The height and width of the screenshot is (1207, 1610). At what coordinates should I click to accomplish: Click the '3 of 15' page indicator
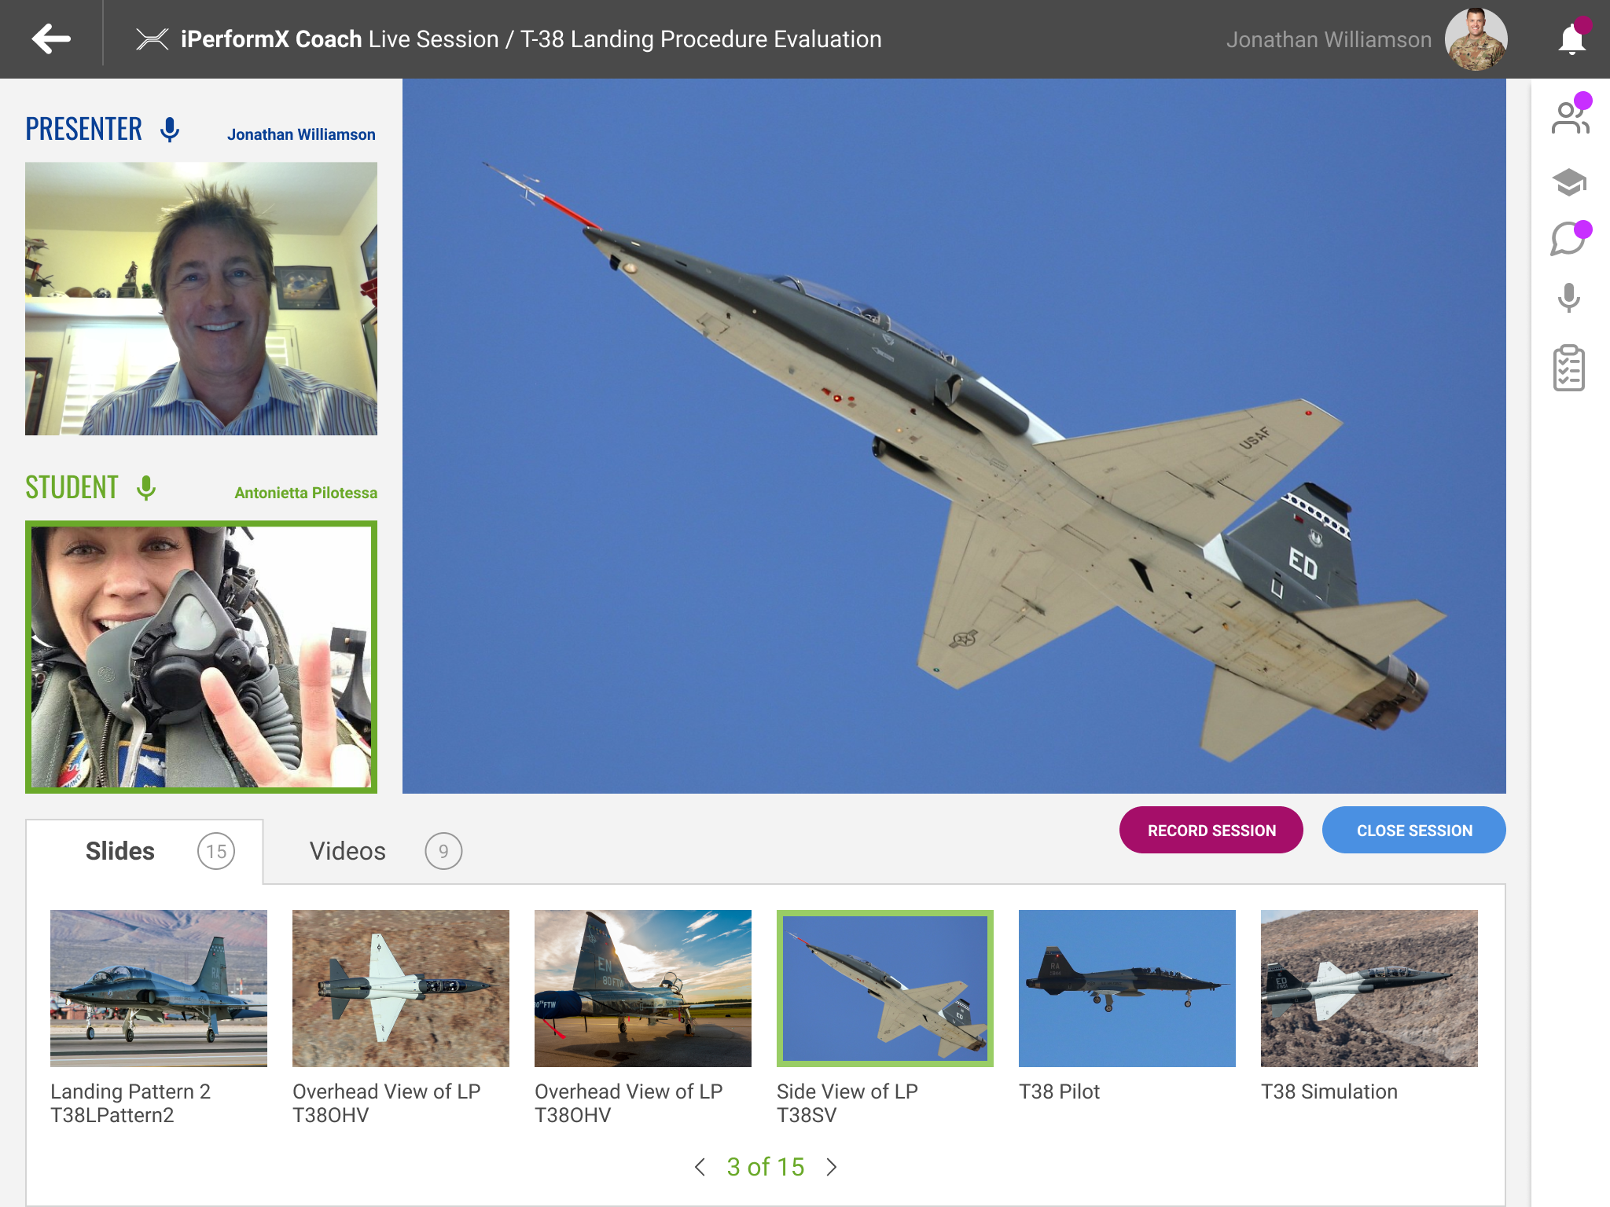(766, 1167)
